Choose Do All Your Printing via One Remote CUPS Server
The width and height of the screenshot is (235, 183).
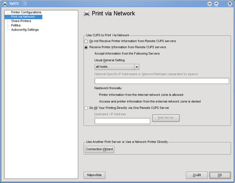(x=86, y=108)
